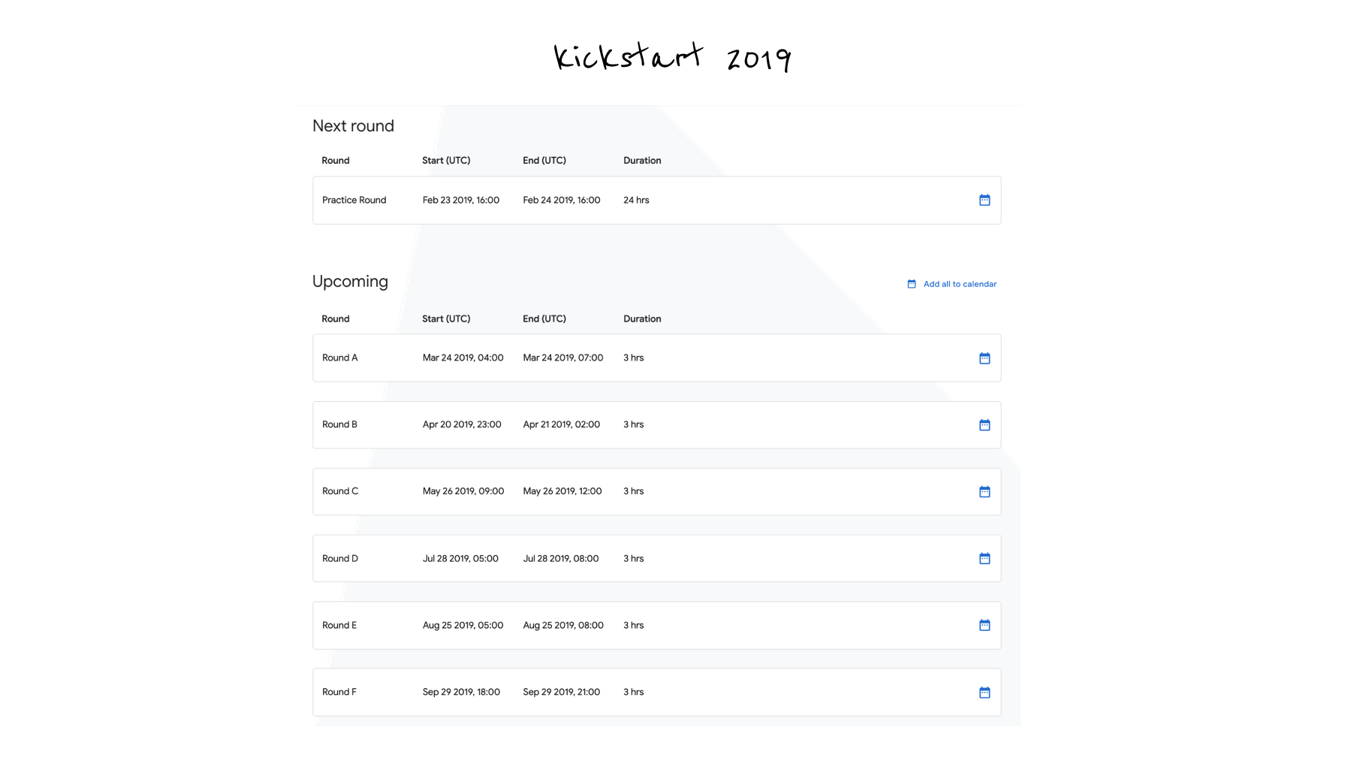Click start time 'Sep 29 2019, 18:00'
Viewport: 1348px width, 764px height.
pos(461,692)
